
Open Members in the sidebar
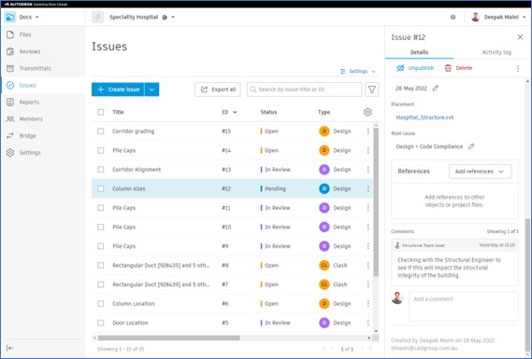(31, 118)
